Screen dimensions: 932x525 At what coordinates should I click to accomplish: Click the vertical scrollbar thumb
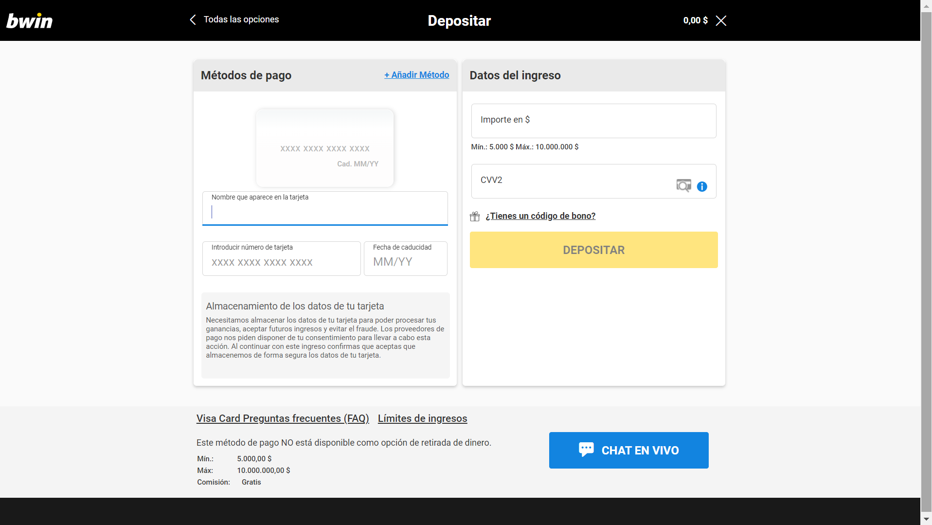pos(926,262)
